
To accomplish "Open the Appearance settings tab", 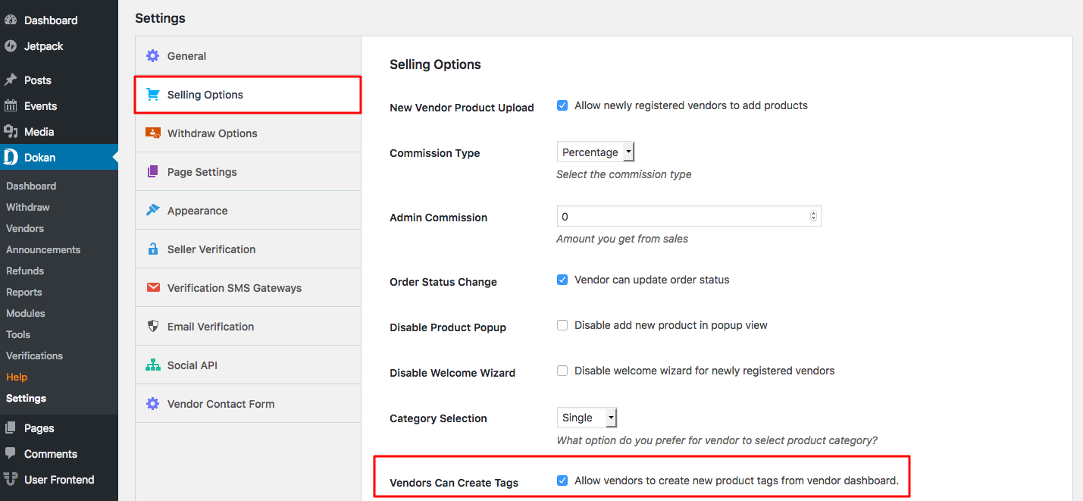I will (x=249, y=211).
